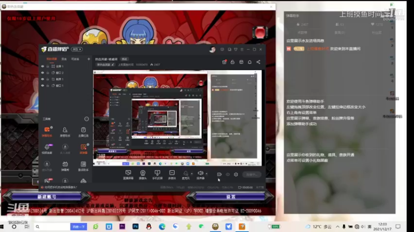This screenshot has height=232, width=414.
Task: Toggle the lock on the 全屏 1 source
Action: click(48, 67)
